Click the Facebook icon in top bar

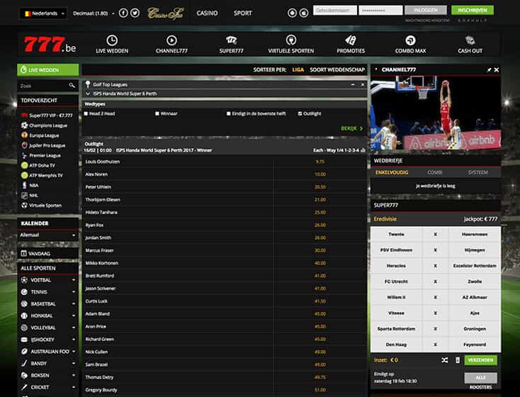pyautogui.click(x=123, y=13)
